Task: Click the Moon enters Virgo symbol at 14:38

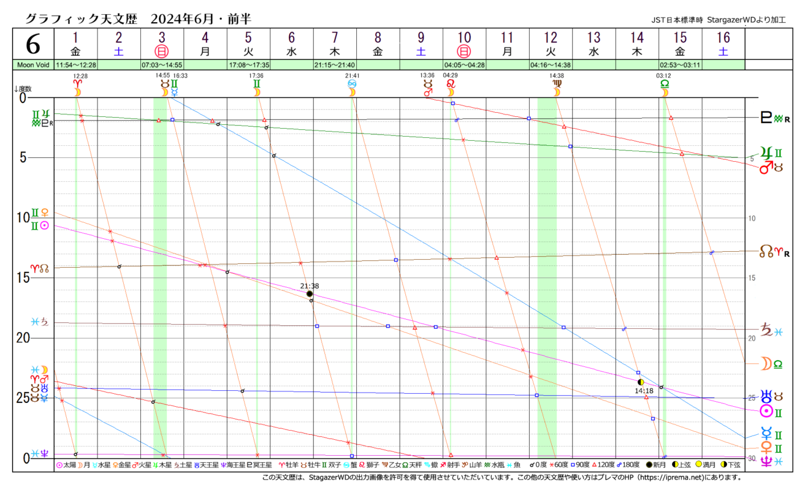Action: 557,87
